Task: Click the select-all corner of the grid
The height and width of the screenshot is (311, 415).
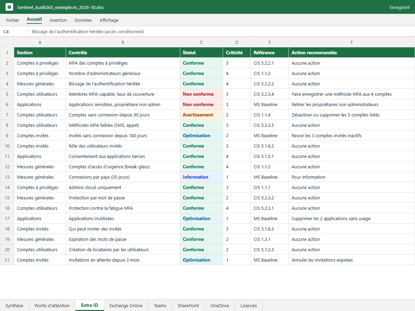Action: [7, 42]
